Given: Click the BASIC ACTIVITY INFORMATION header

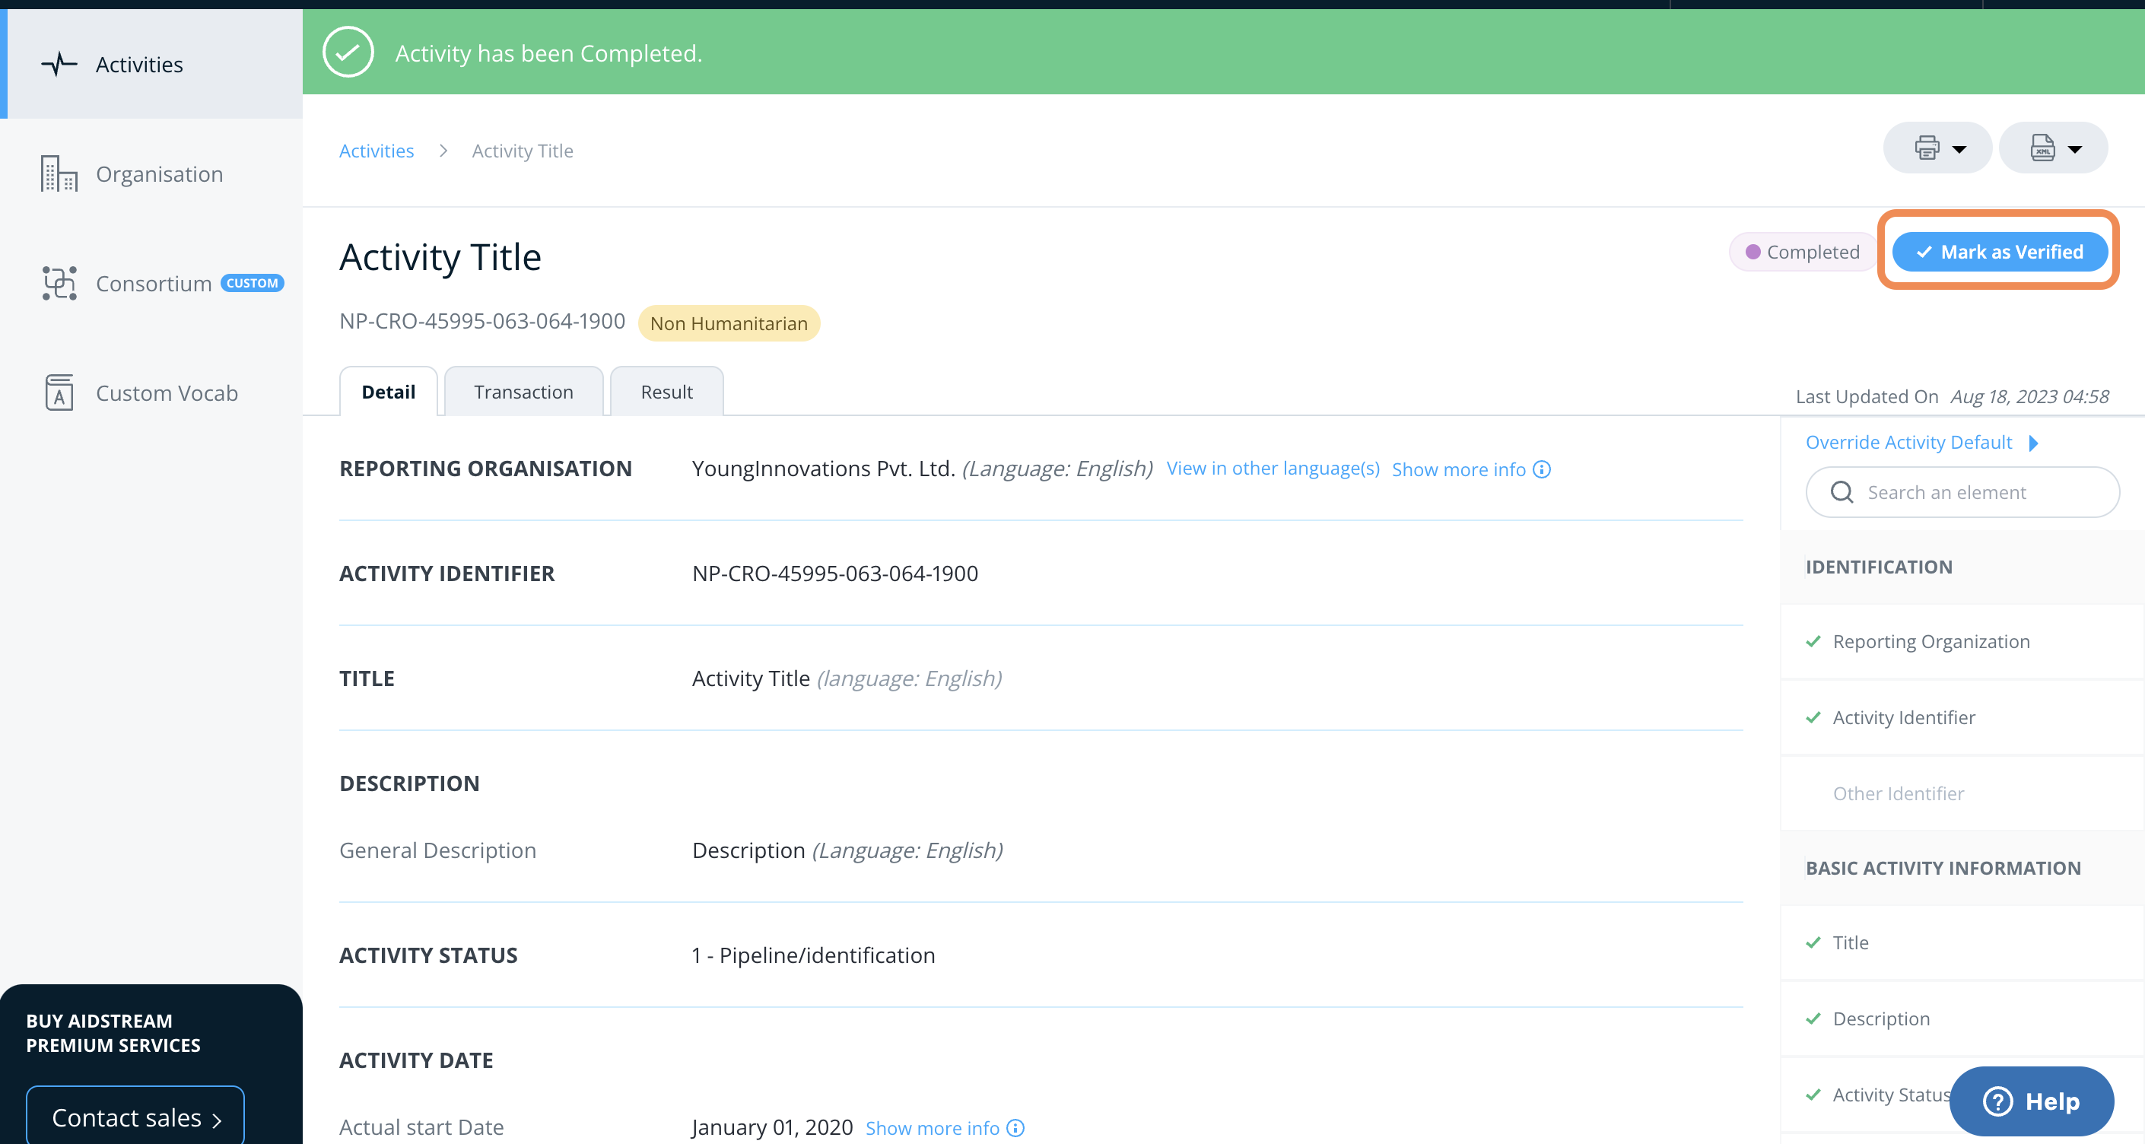Looking at the screenshot, I should 1943,868.
